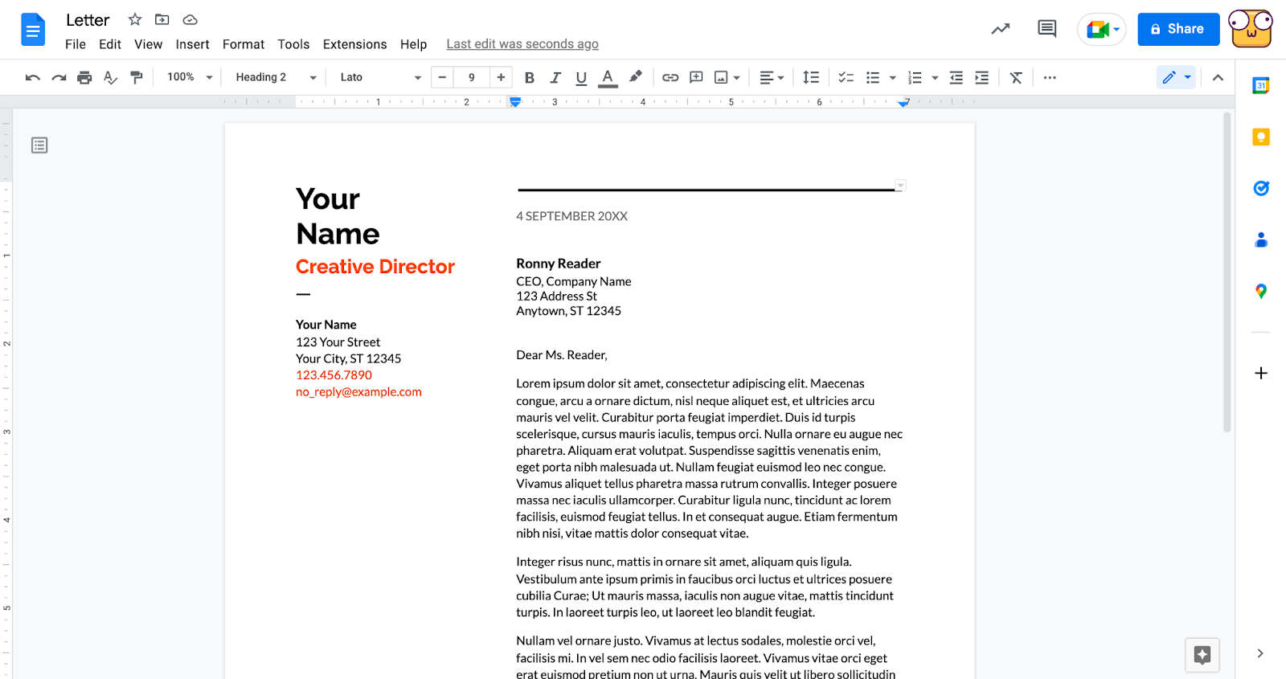This screenshot has width=1286, height=679.
Task: Open the highlight color picker
Action: 635,78
